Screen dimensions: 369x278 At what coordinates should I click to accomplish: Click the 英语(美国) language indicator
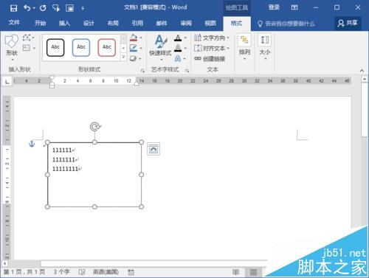click(106, 271)
